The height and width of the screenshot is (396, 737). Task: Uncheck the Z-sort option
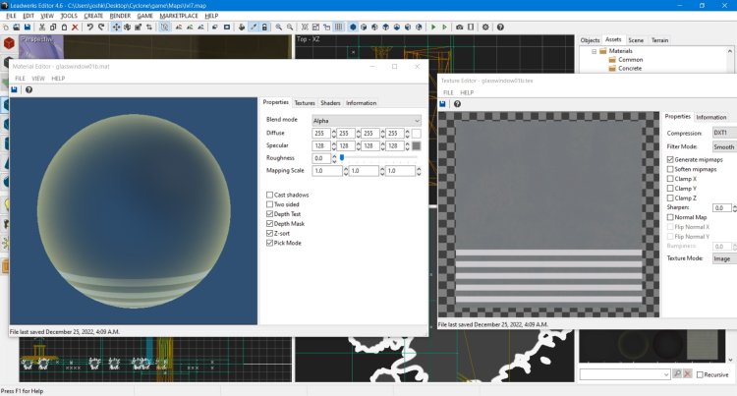270,231
